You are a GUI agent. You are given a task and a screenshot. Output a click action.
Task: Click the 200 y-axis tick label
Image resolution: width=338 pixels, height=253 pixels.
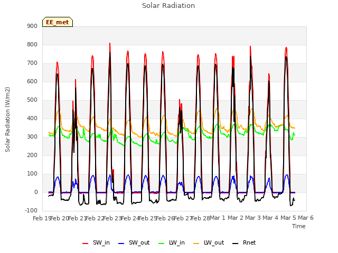point(32,155)
